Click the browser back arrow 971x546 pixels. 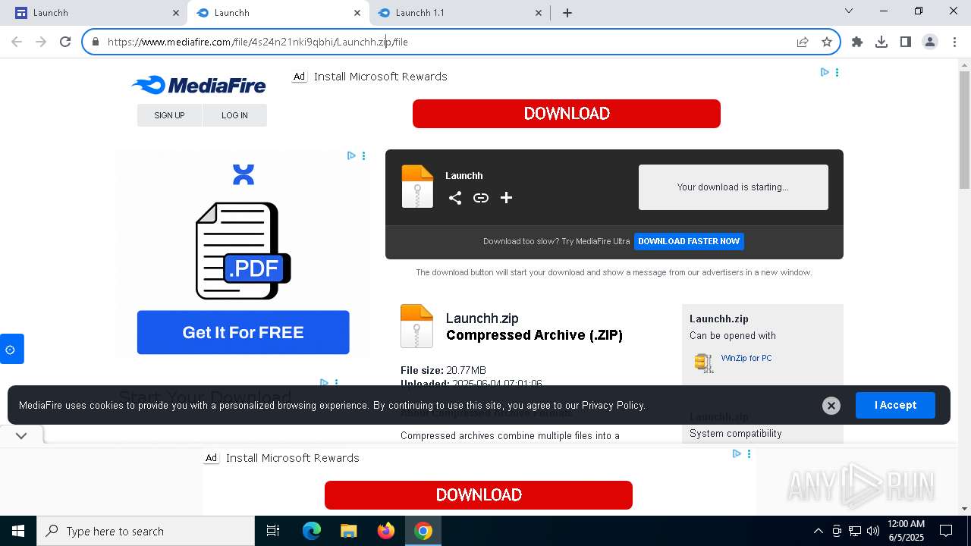coord(17,42)
